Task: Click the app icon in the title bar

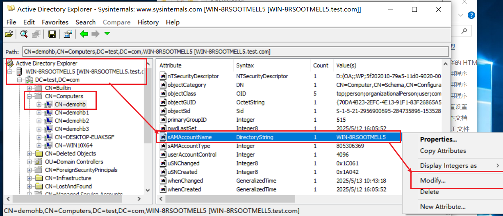Action: tap(11, 9)
